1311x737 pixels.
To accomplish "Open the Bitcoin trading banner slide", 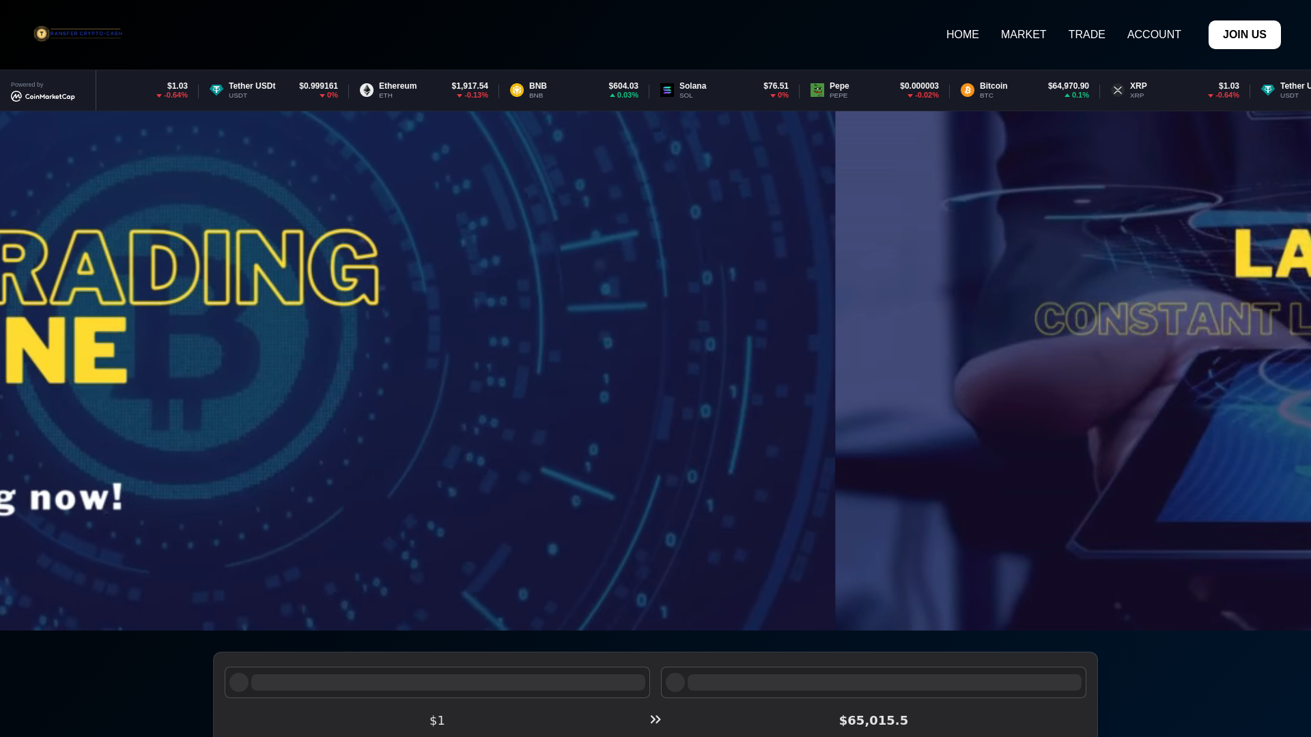I will pyautogui.click(x=417, y=371).
